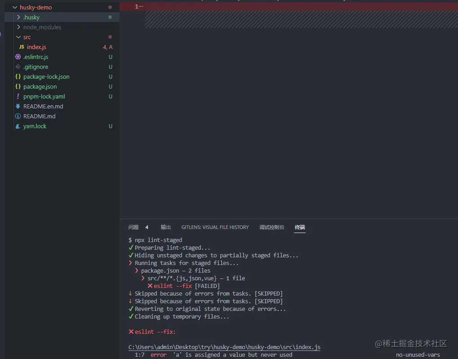
Task: Open the README.md file
Action: 40,117
